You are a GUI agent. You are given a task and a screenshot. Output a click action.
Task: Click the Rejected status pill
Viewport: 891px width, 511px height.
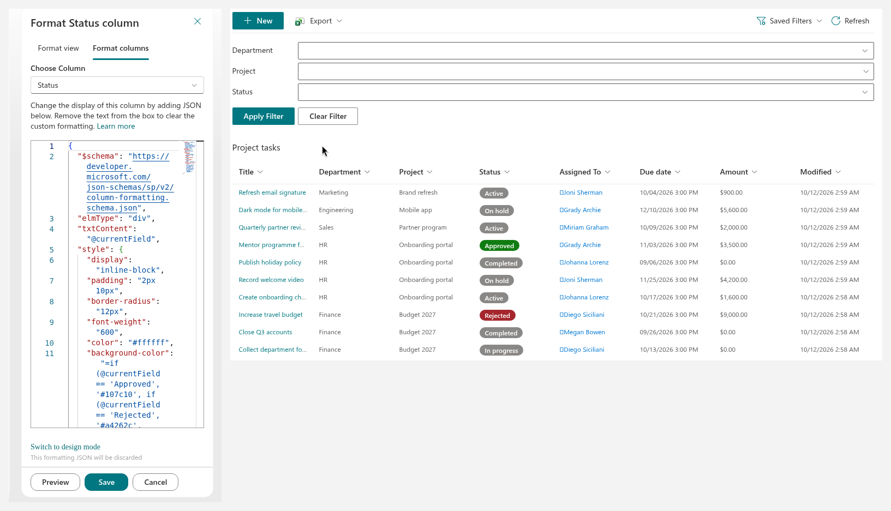point(497,316)
